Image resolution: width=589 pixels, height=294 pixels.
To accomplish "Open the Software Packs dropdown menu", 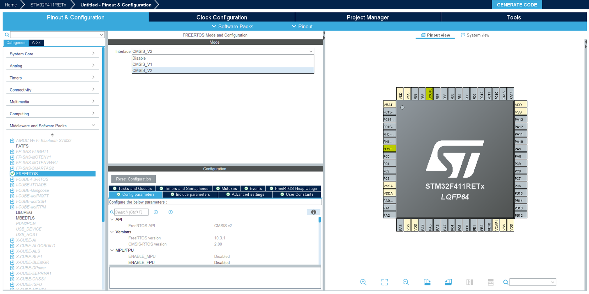I will pyautogui.click(x=232, y=27).
